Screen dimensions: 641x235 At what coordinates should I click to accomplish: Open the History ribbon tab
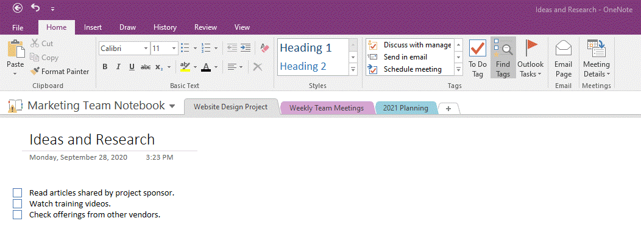point(165,27)
